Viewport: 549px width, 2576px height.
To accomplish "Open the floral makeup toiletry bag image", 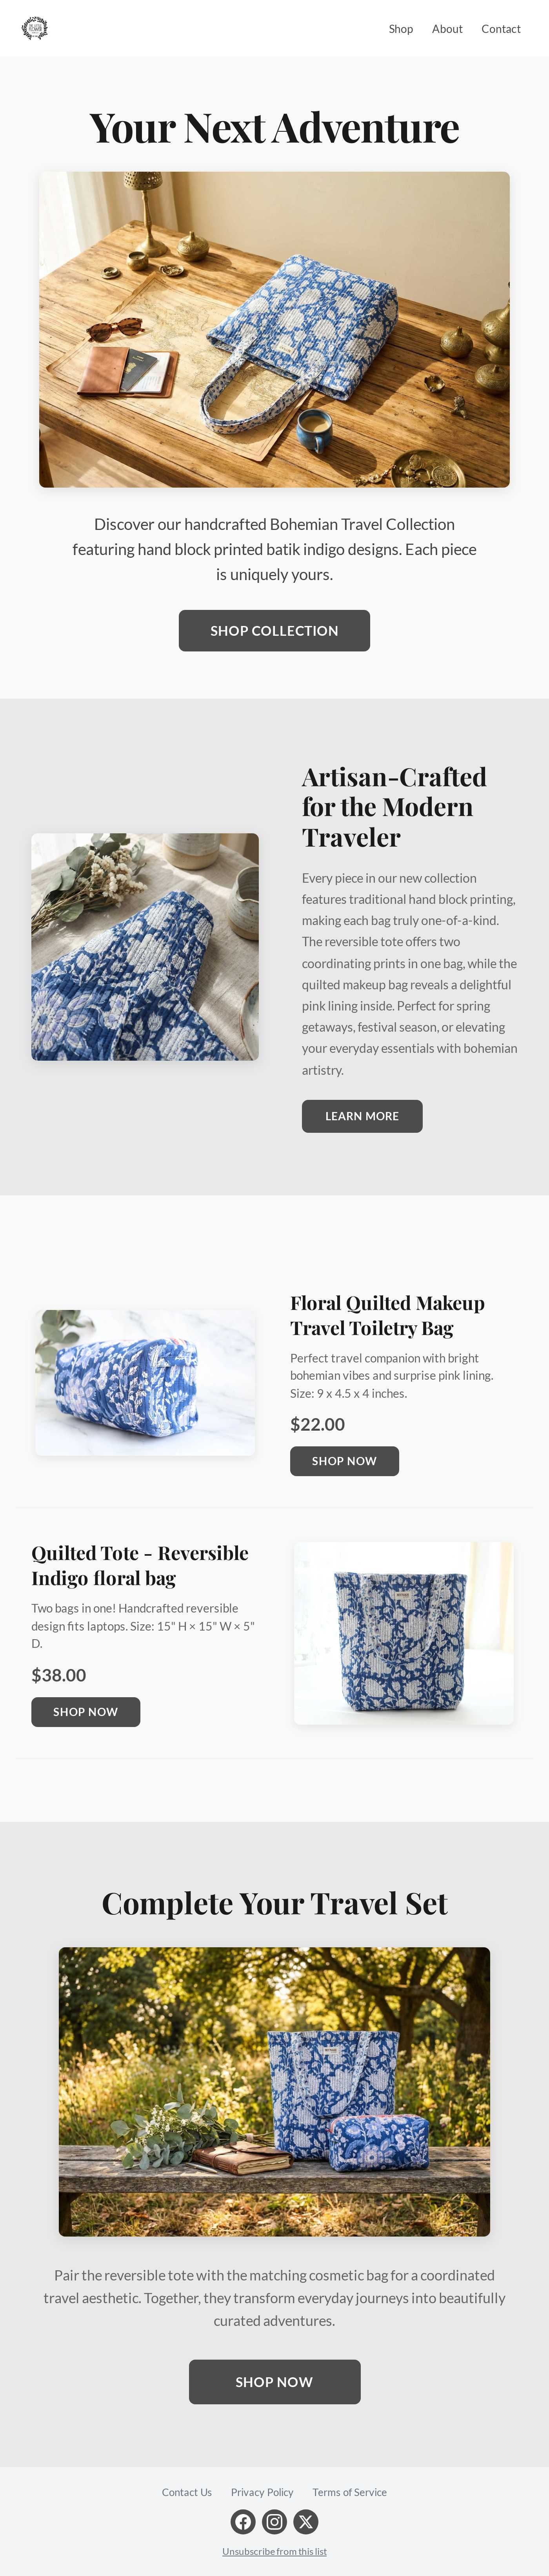I will click(x=145, y=1382).
